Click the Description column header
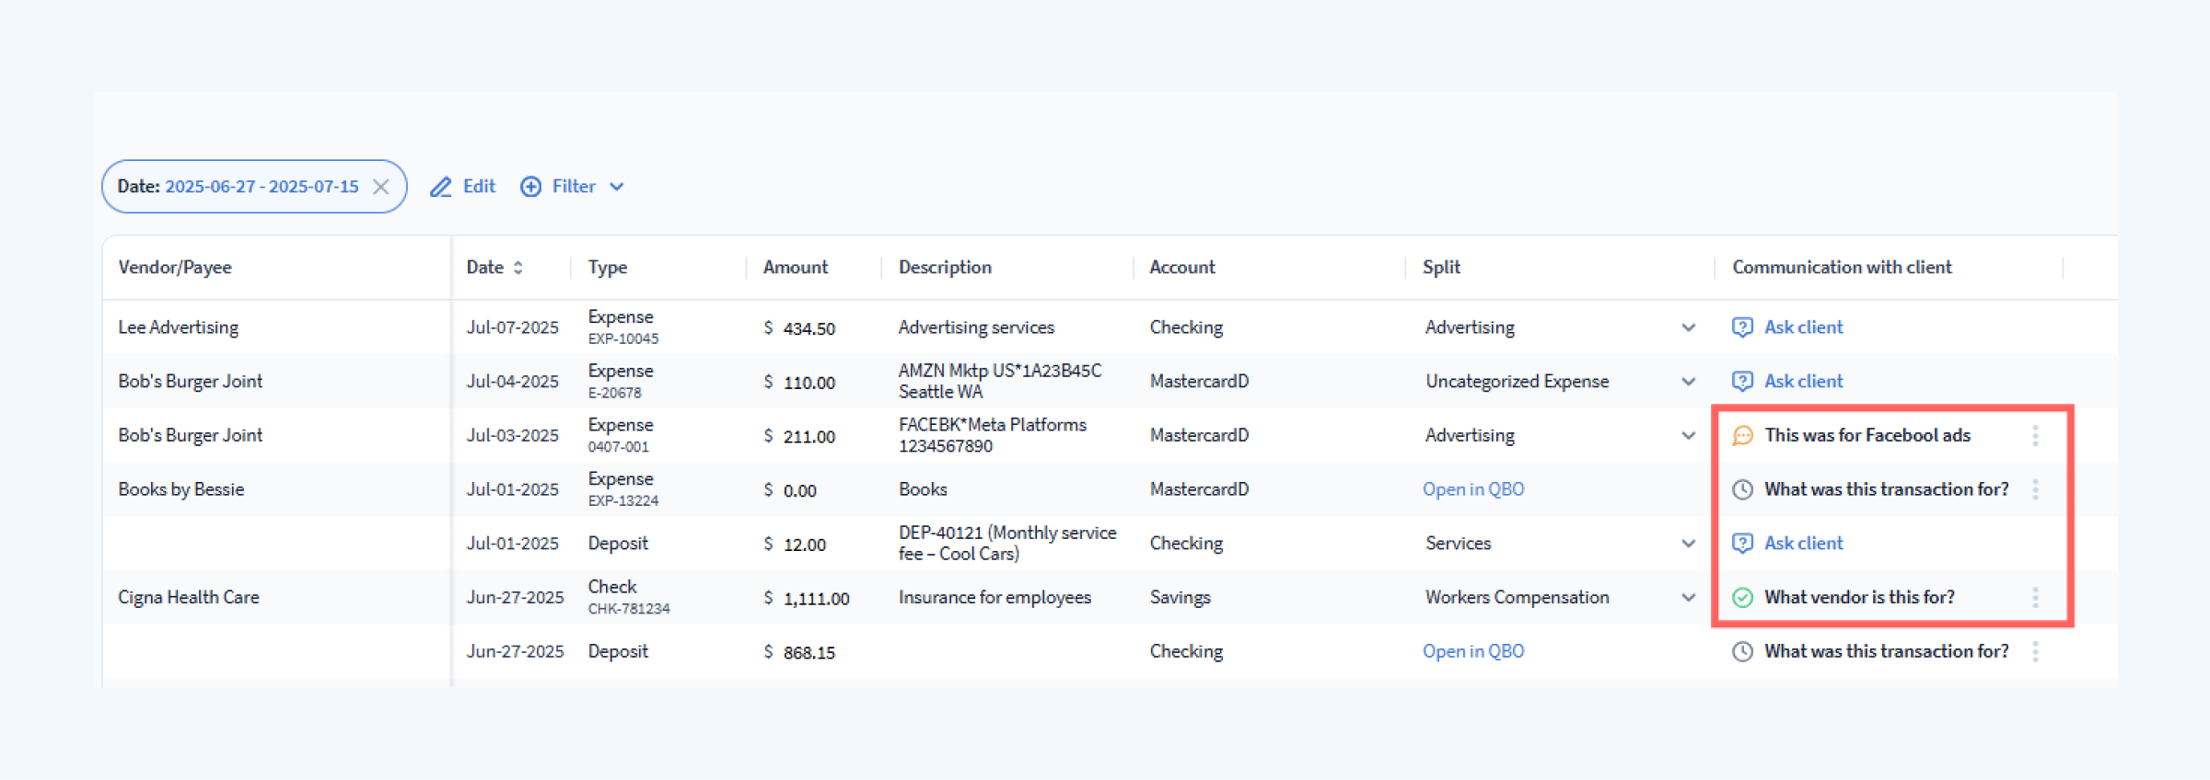The width and height of the screenshot is (2210, 780). coord(945,267)
